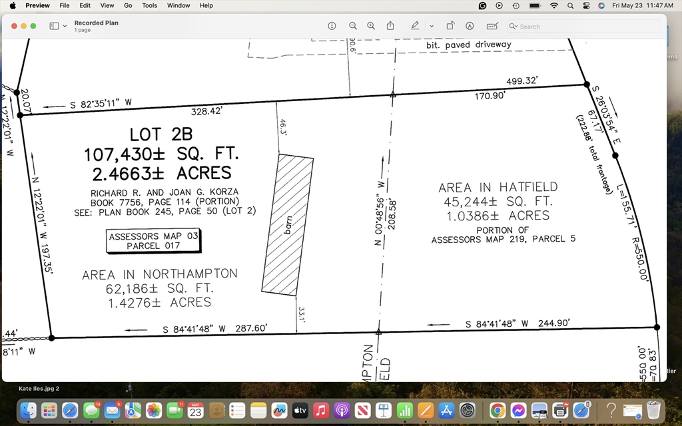Show the Inspector info panel
Image resolution: width=682 pixels, height=426 pixels.
(332, 26)
